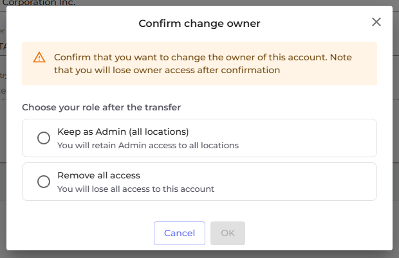Select the Keep as Admin radio button
The image size is (399, 258).
pyautogui.click(x=44, y=138)
